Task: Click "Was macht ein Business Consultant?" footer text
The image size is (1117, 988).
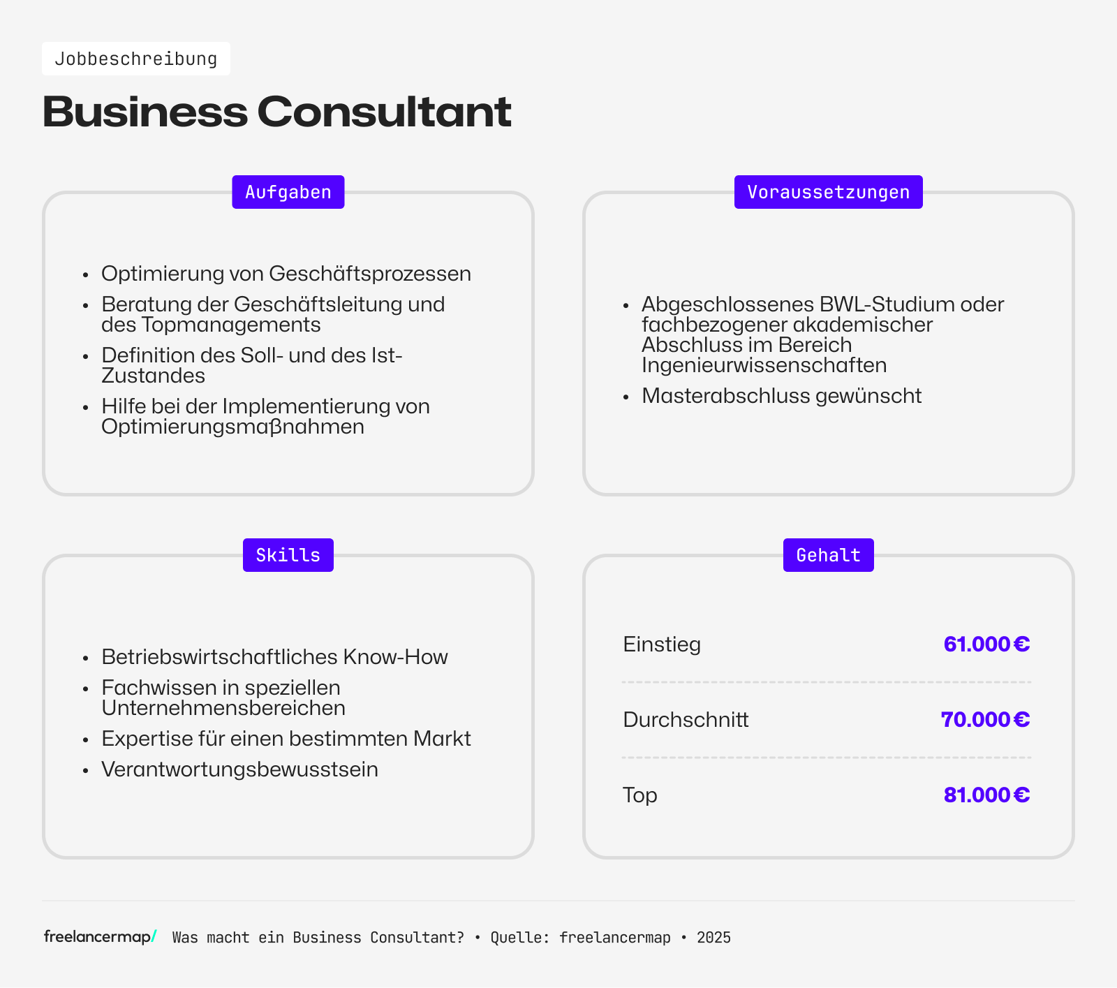Action: (318, 938)
